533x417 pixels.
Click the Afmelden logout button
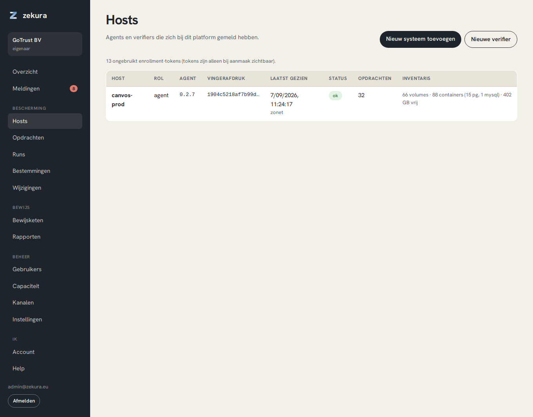24,401
